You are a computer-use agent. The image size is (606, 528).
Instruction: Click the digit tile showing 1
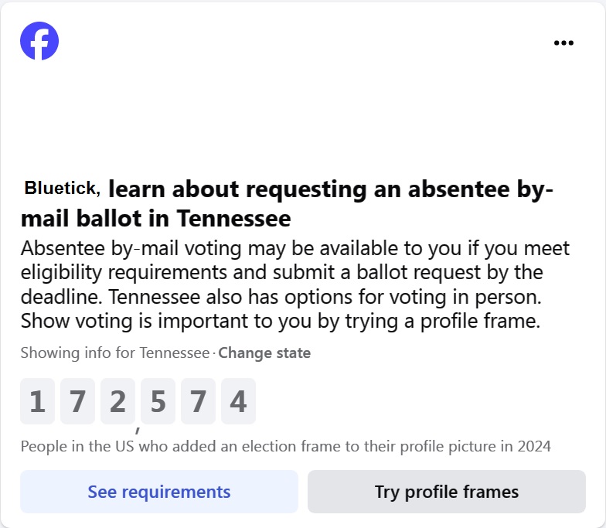(37, 401)
